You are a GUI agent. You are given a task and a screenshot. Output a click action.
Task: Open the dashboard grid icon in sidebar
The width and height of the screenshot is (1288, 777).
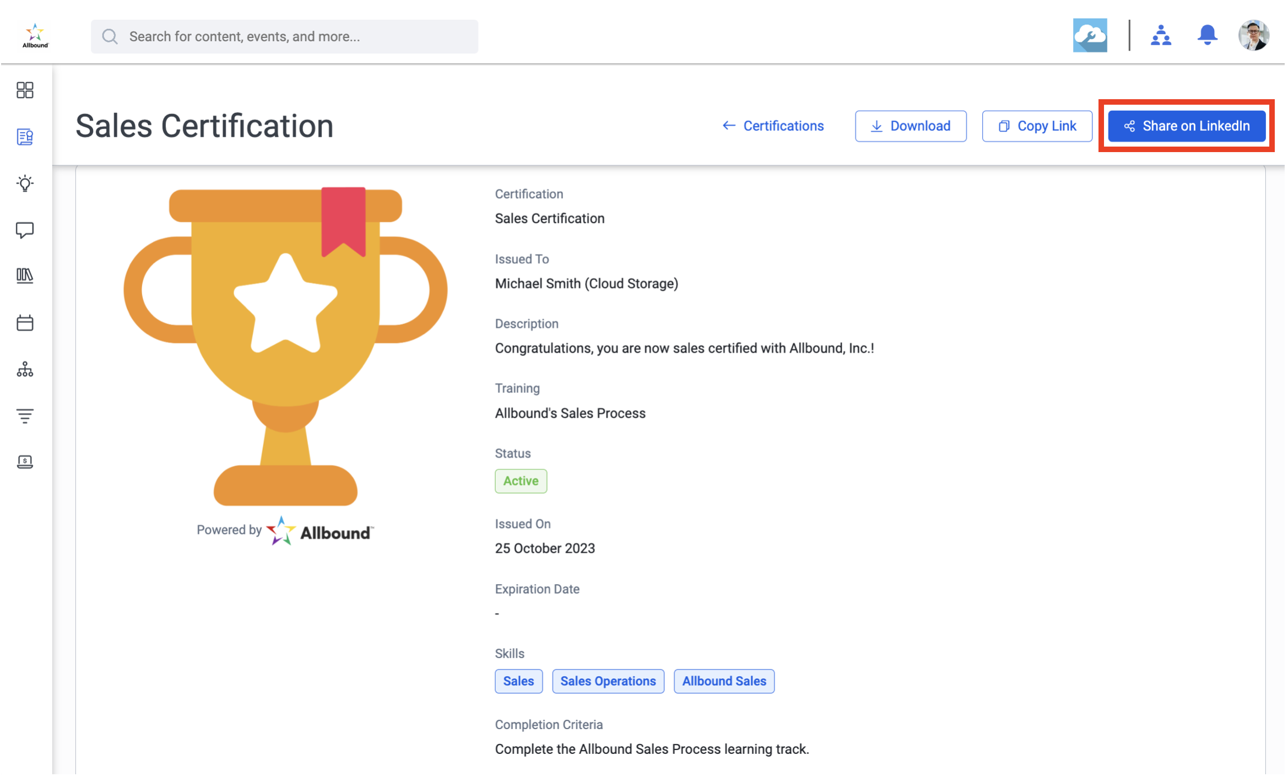25,90
